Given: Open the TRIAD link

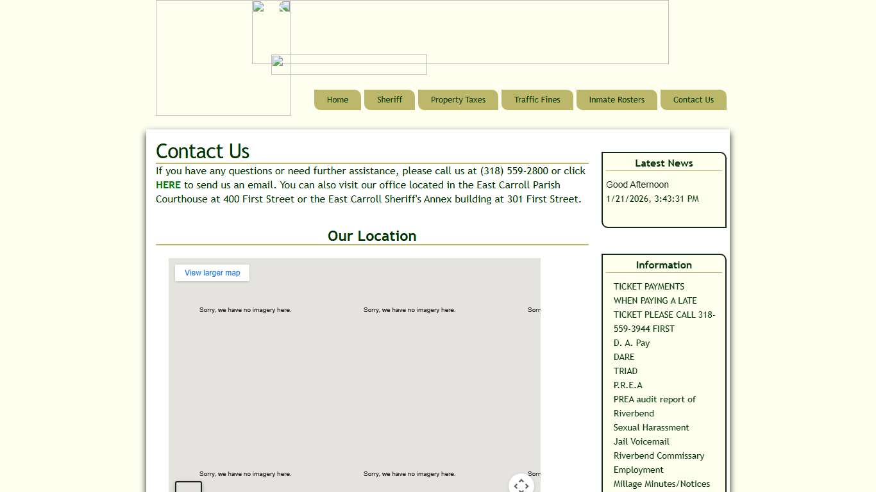Looking at the screenshot, I should tap(625, 371).
